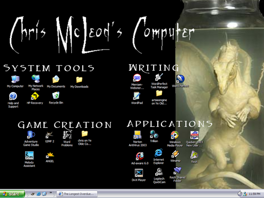Expand the Quick Launch overflow chevron
The width and height of the screenshot is (264, 198).
(50, 192)
